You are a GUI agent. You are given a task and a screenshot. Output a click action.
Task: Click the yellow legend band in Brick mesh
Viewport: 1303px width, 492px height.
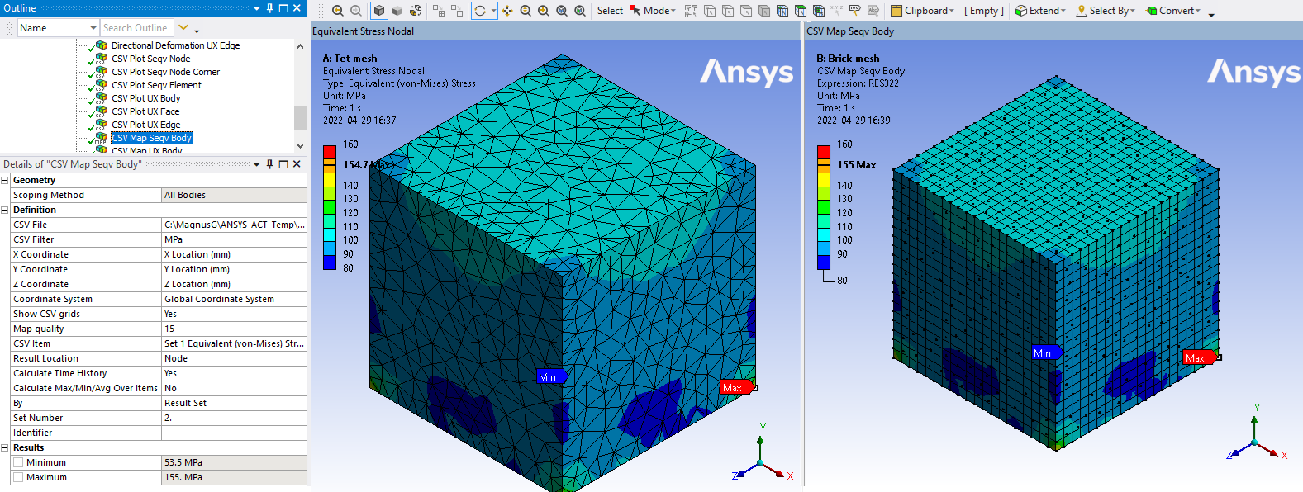point(823,180)
